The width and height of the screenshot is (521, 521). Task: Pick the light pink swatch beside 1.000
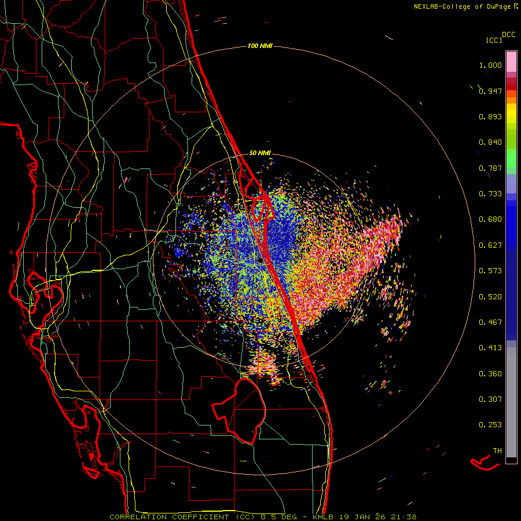coord(511,62)
